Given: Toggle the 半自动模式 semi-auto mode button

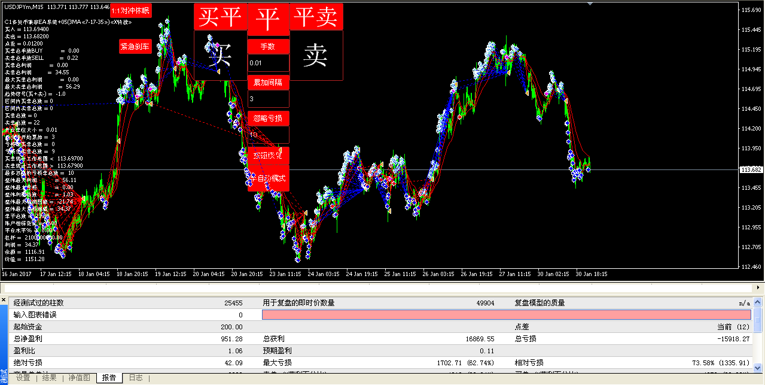Looking at the screenshot, I should click(x=268, y=178).
